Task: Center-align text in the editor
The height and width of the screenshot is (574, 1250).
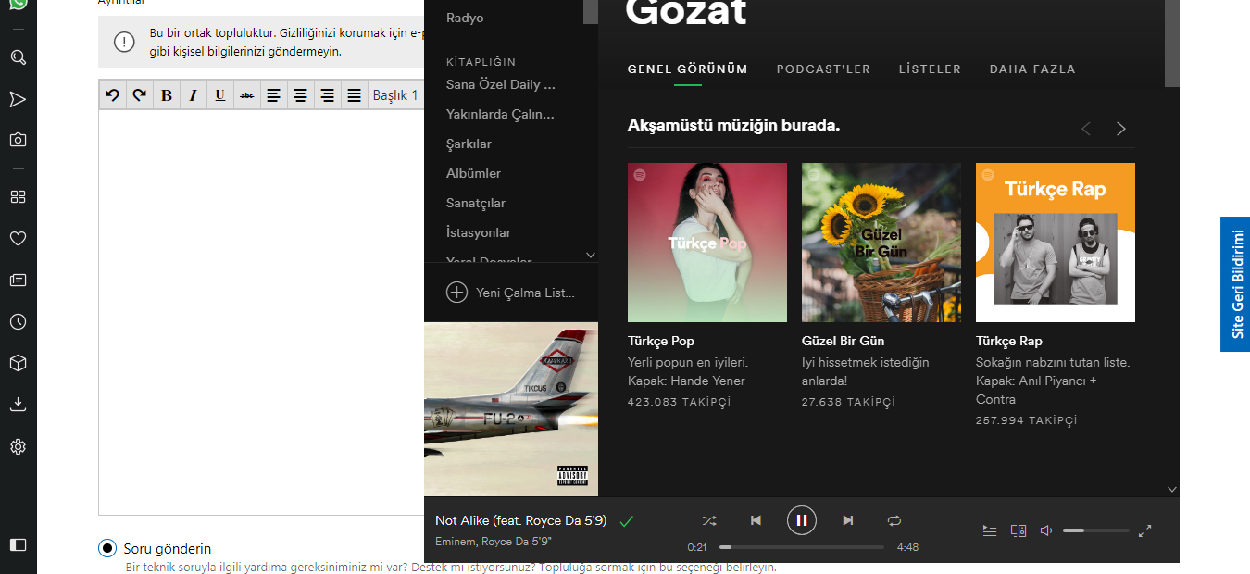Action: click(x=301, y=94)
